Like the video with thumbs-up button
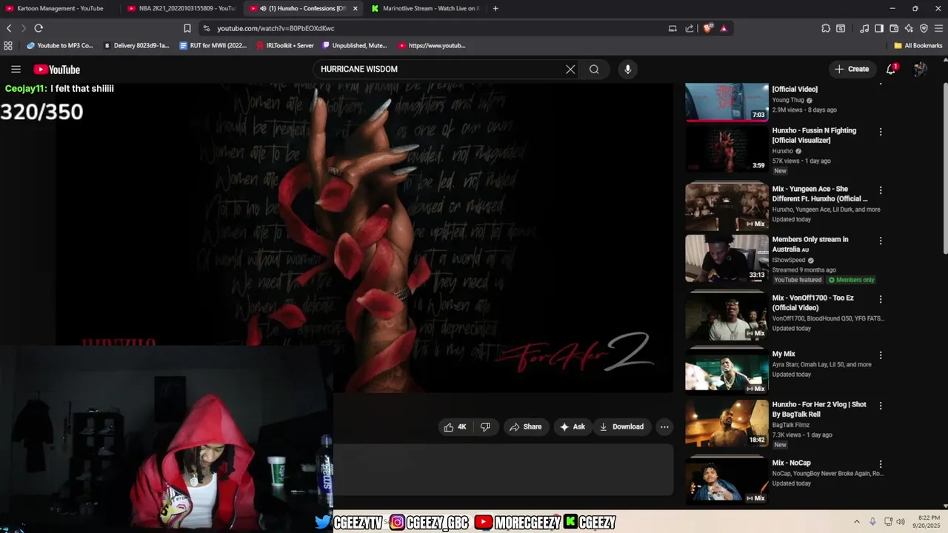Viewport: 948px width, 533px height. click(455, 427)
